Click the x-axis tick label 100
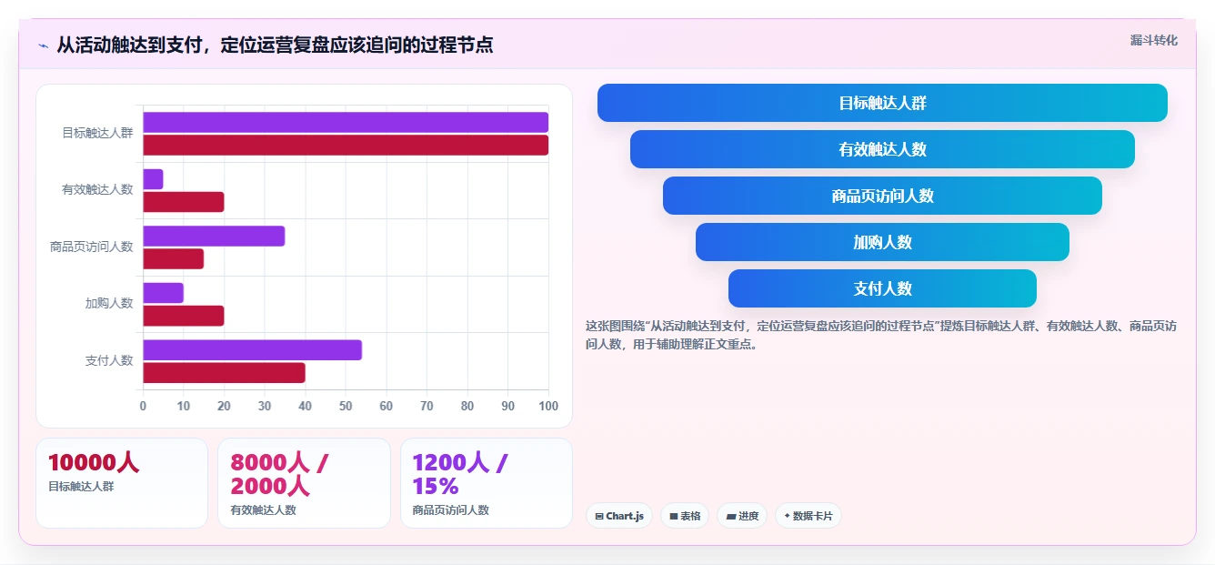Viewport: 1215px width, 565px height. click(548, 406)
